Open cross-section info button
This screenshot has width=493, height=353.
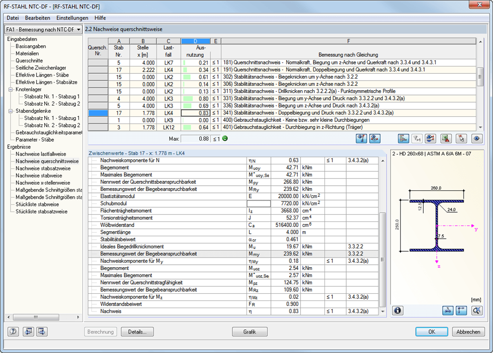(x=398, y=311)
